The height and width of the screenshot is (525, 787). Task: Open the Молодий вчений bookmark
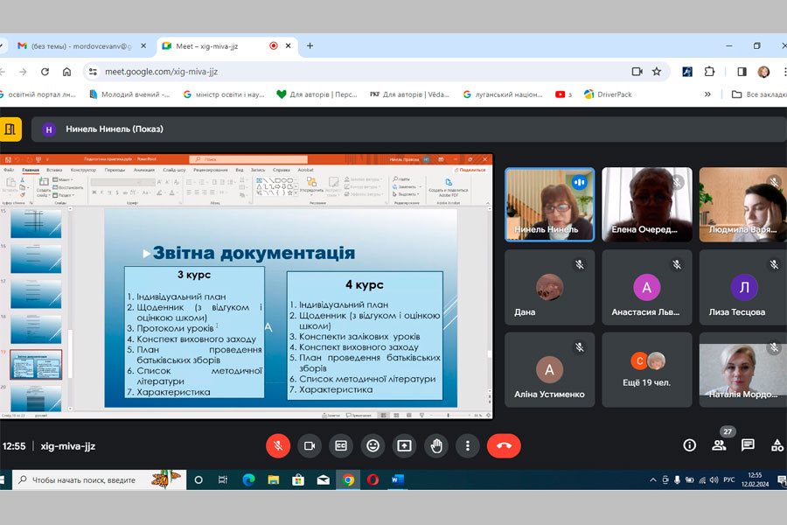(x=129, y=94)
